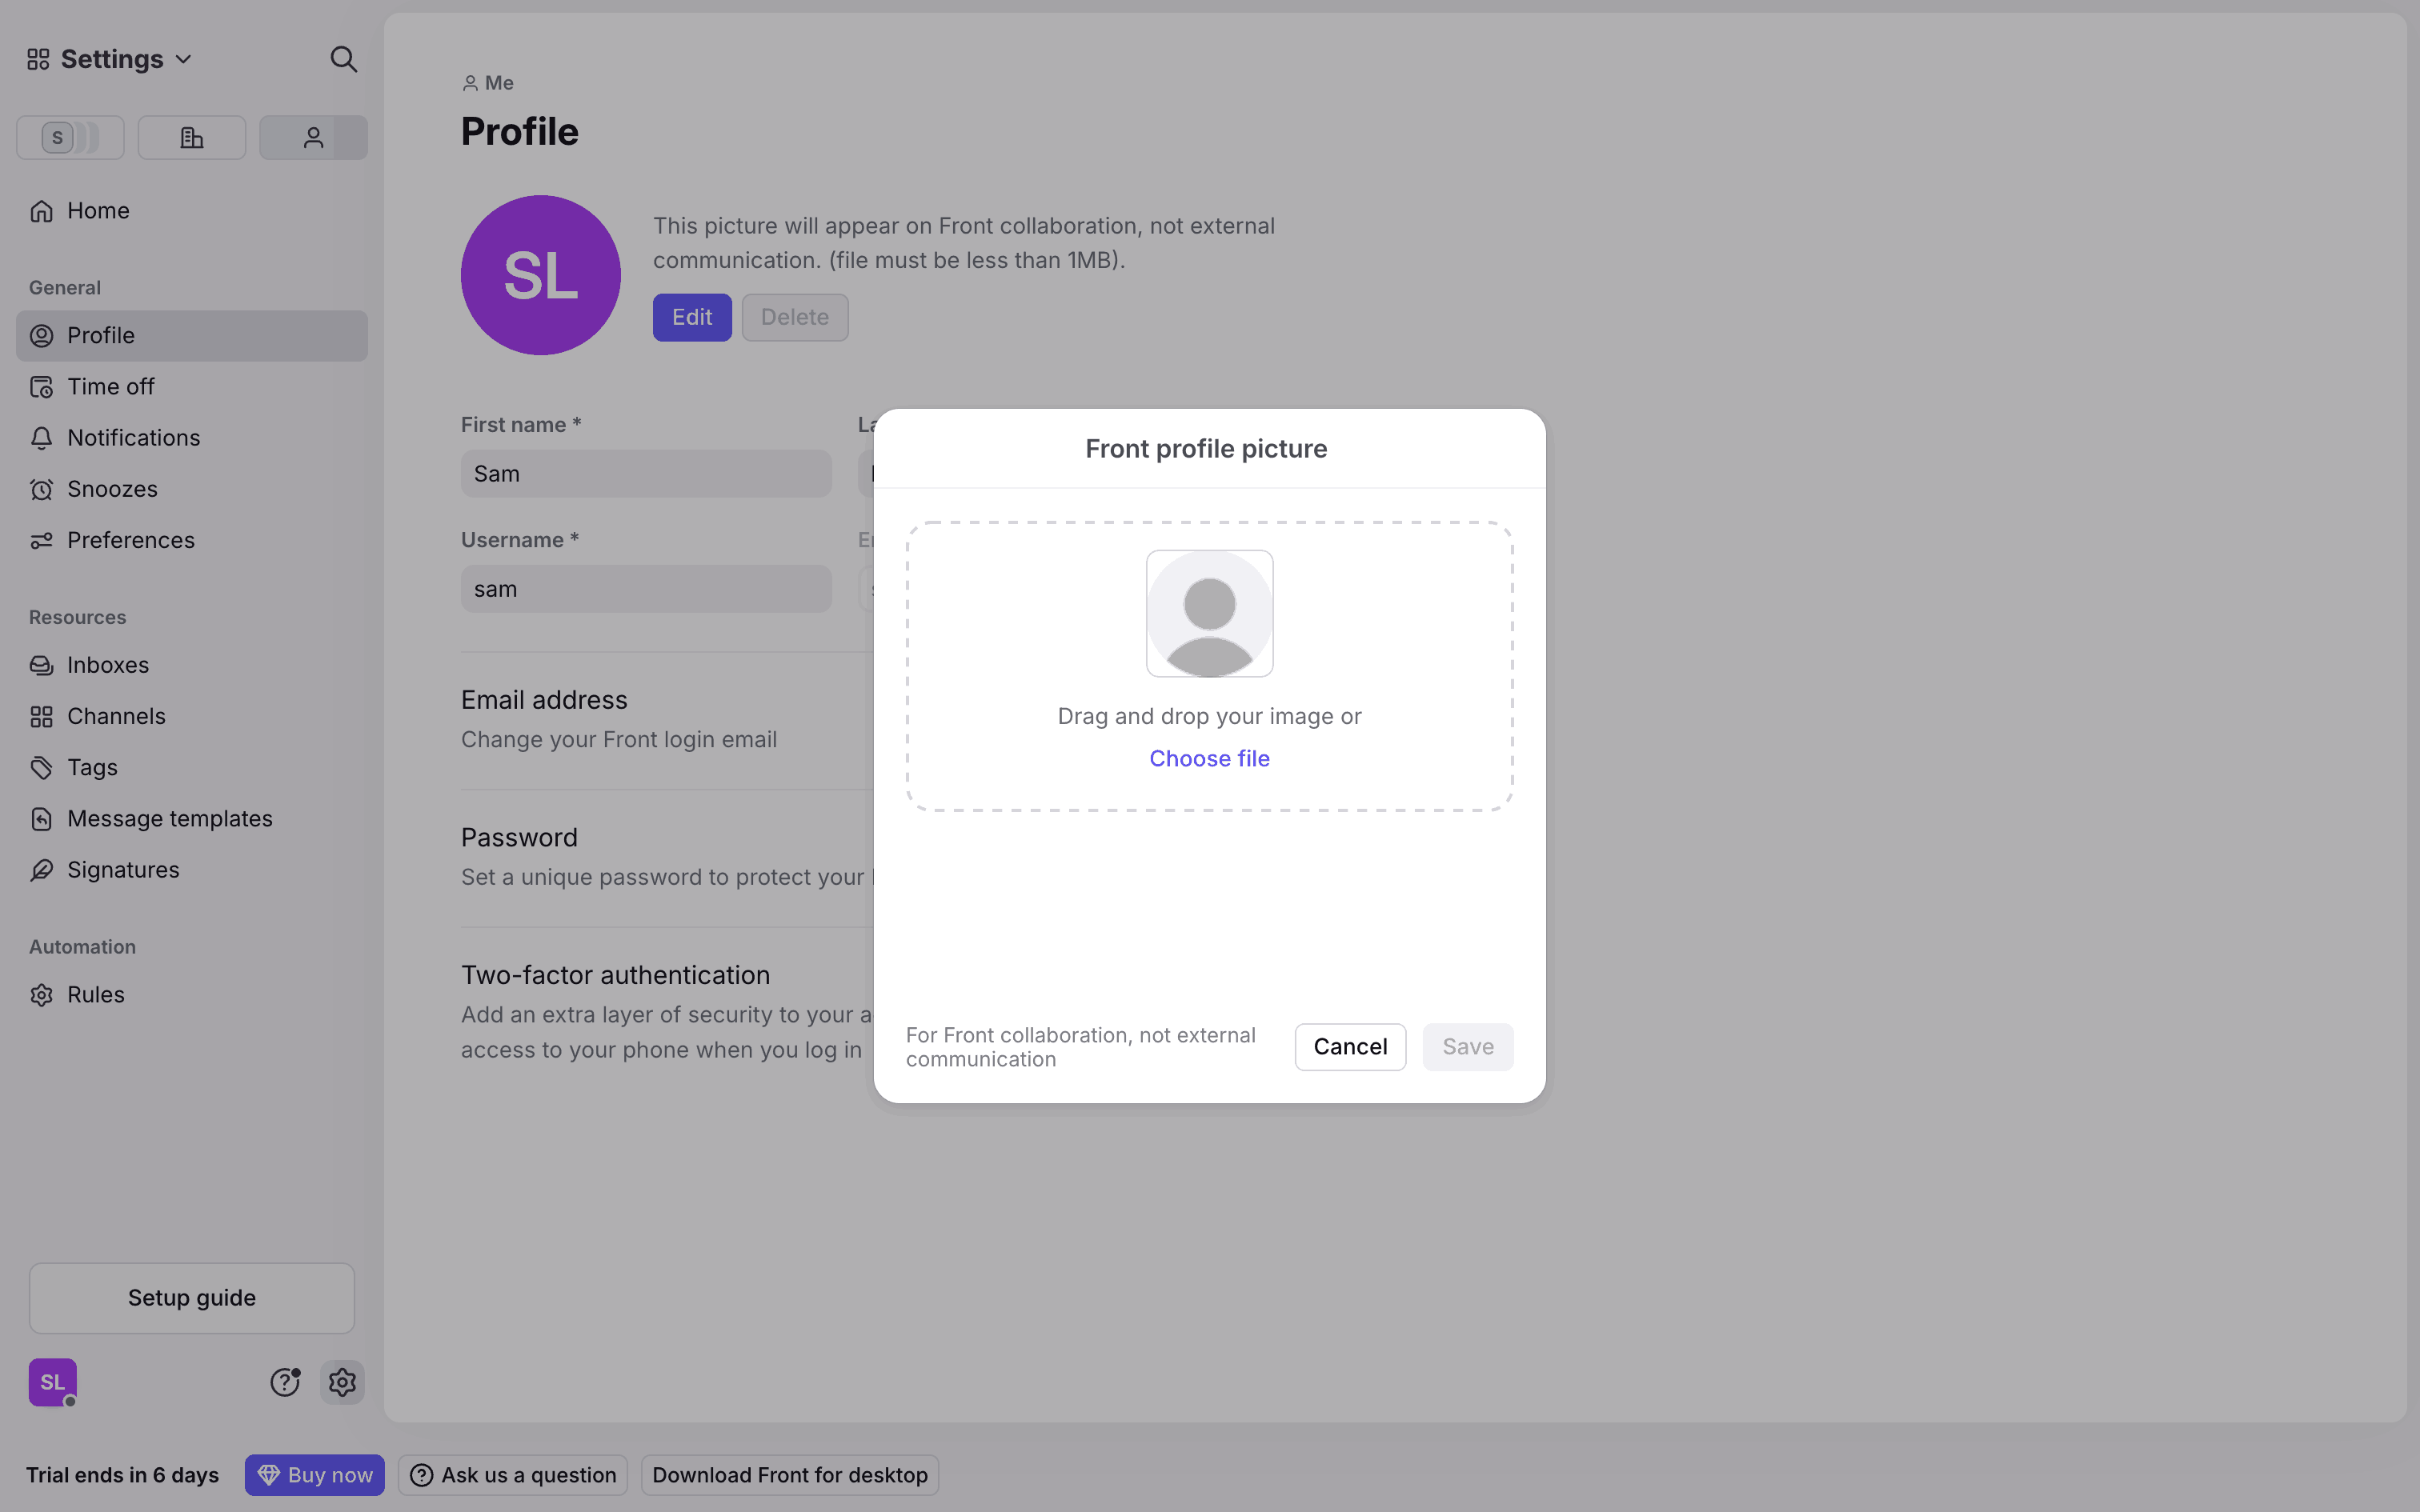The height and width of the screenshot is (1512, 2420).
Task: Switch to company settings building tab
Action: pyautogui.click(x=192, y=138)
